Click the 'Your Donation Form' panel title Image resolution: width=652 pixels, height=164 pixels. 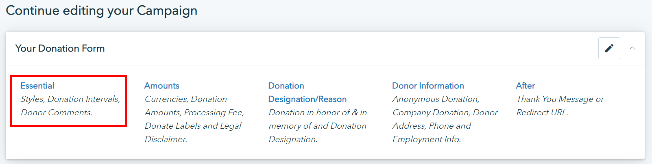tap(60, 48)
